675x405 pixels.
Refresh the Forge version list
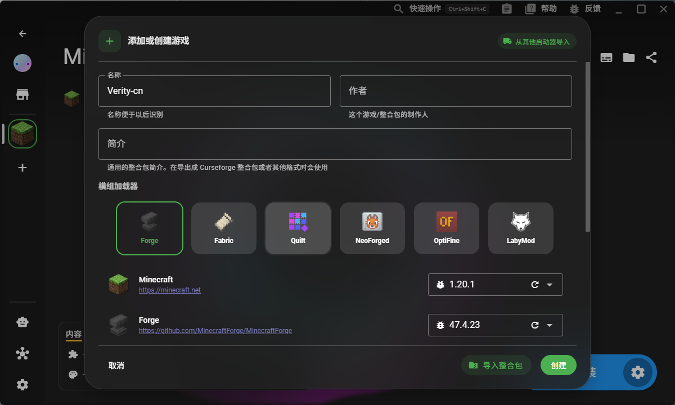[x=535, y=325]
